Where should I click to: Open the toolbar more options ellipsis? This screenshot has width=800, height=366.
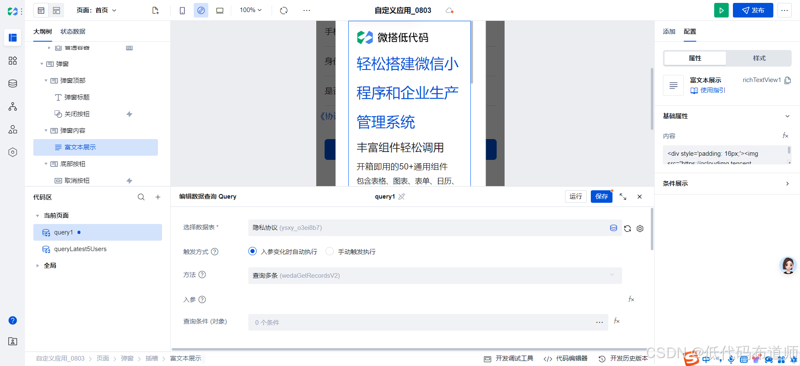(307, 10)
